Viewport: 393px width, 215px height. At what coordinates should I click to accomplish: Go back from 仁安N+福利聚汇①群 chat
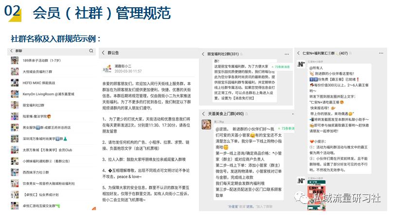click(x=298, y=53)
